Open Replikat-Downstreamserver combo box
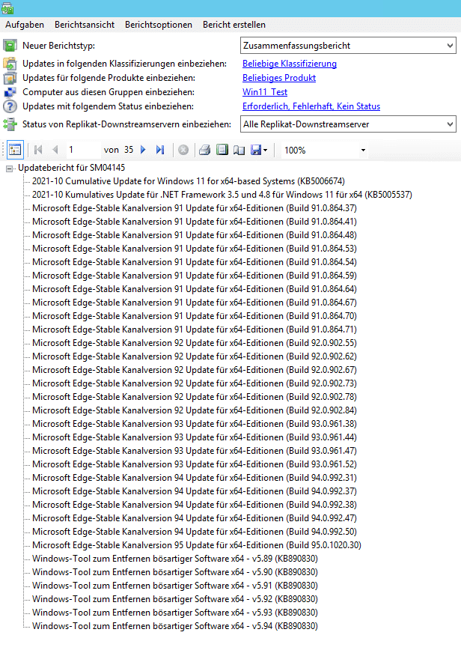The width and height of the screenshot is (461, 671). point(348,124)
